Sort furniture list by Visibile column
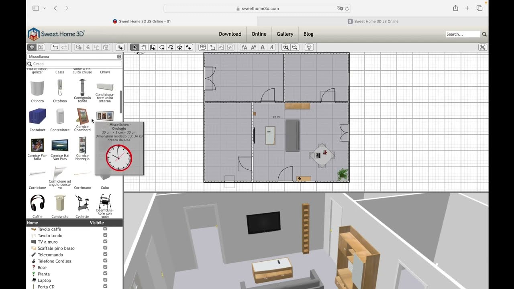Viewport: 514px width, 289px height. tap(97, 223)
